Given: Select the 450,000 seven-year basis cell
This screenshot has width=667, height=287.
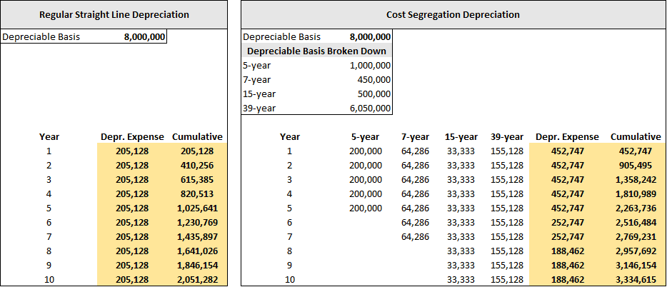Looking at the screenshot, I should 373,80.
